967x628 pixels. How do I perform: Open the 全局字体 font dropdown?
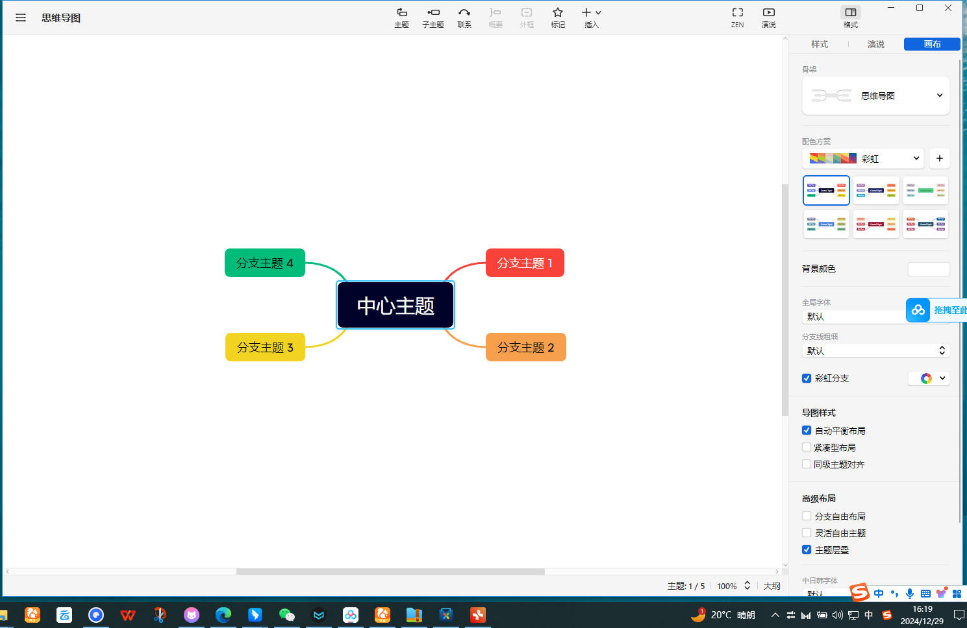click(x=854, y=317)
